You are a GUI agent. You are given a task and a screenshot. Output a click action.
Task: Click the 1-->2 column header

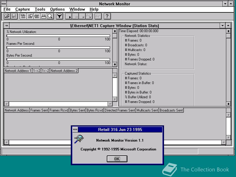point(37,71)
